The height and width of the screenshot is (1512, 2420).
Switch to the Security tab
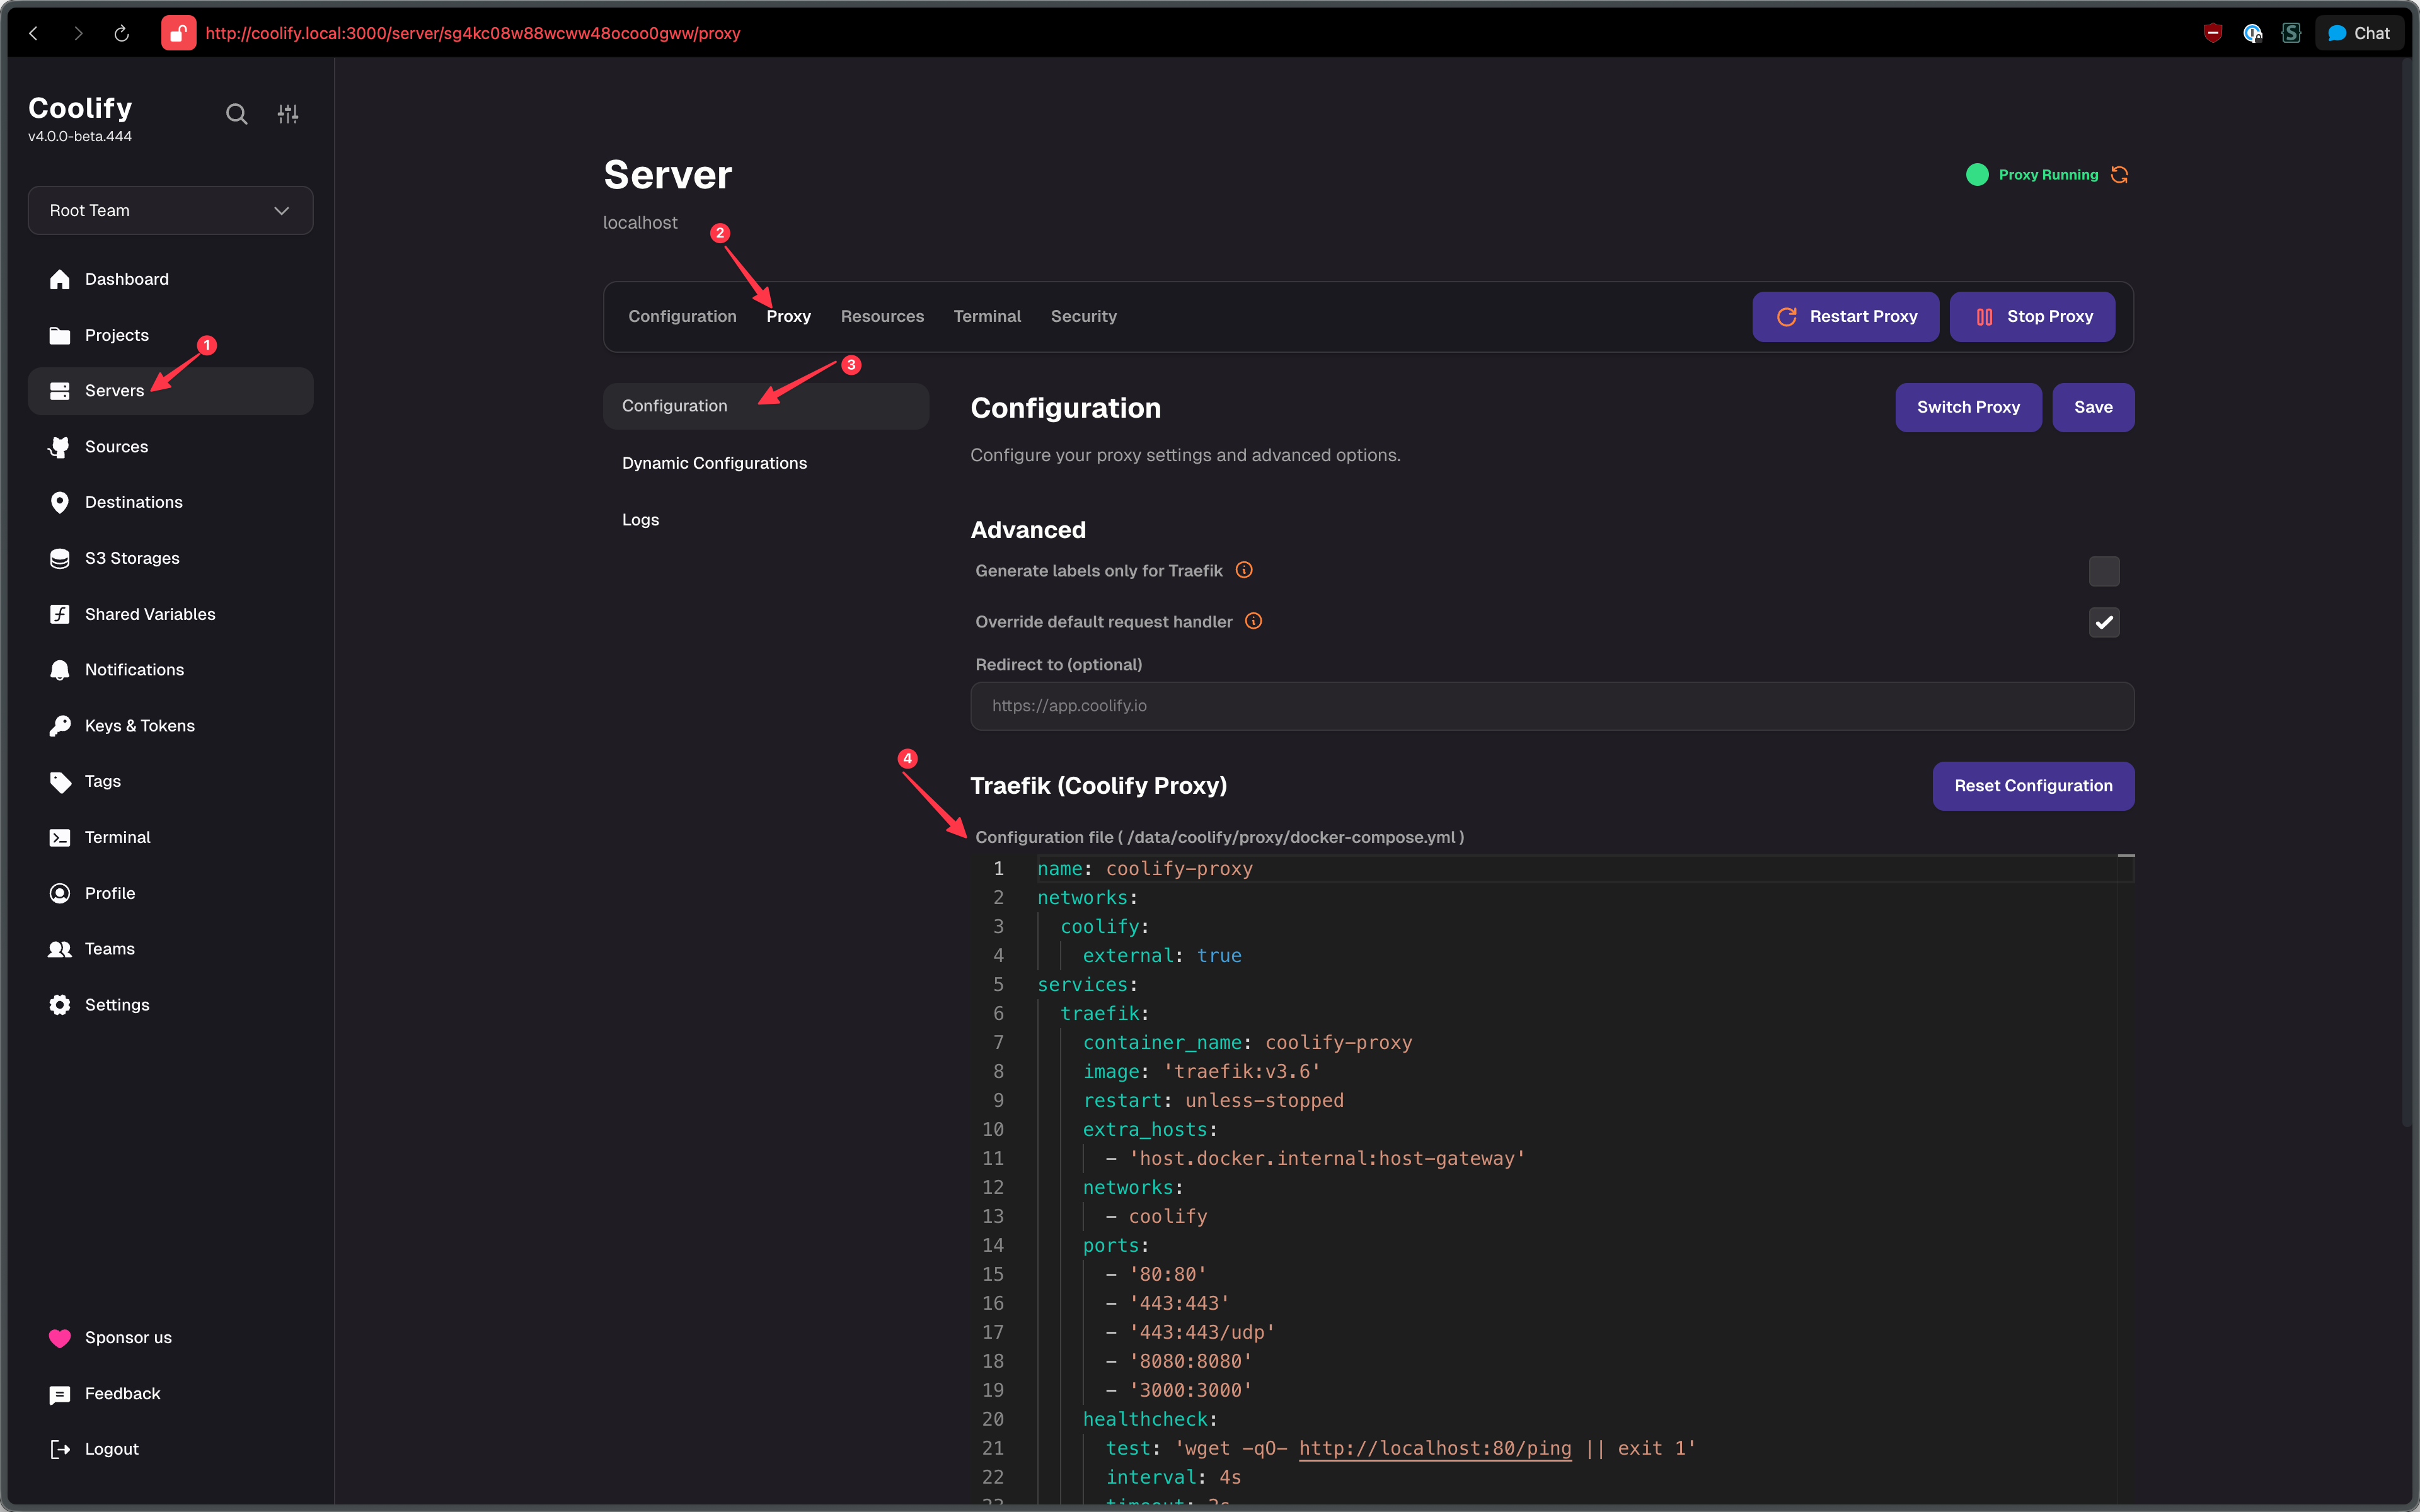pyautogui.click(x=1084, y=316)
